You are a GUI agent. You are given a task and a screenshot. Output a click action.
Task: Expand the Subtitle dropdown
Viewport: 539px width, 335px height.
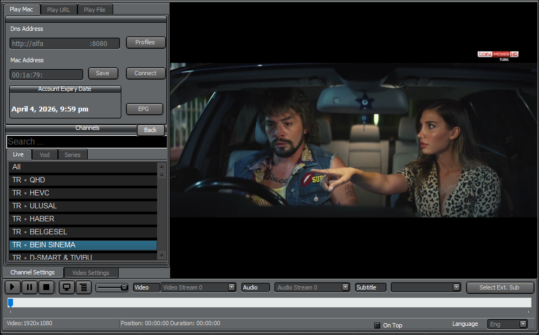(x=456, y=287)
